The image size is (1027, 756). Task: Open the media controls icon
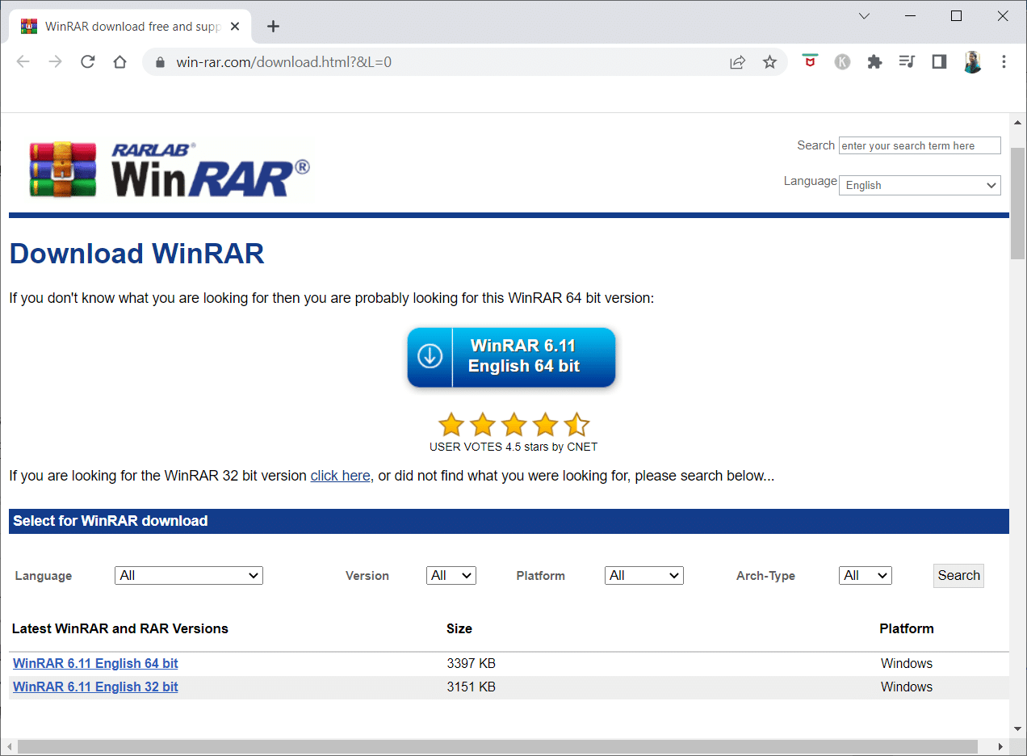pos(907,62)
